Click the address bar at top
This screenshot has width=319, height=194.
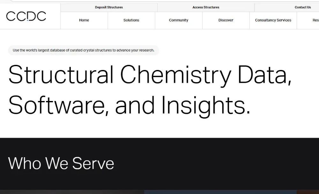click(164, 1)
